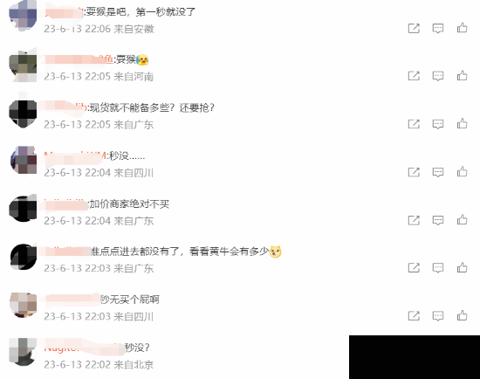Open avatar of '秒无买个屁啊' commenter
Screen dimensions: 480x379
click(23, 304)
